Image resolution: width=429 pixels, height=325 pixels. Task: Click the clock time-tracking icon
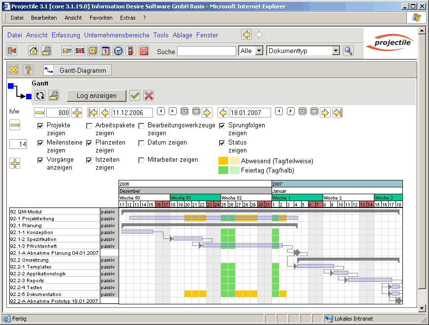point(118,51)
